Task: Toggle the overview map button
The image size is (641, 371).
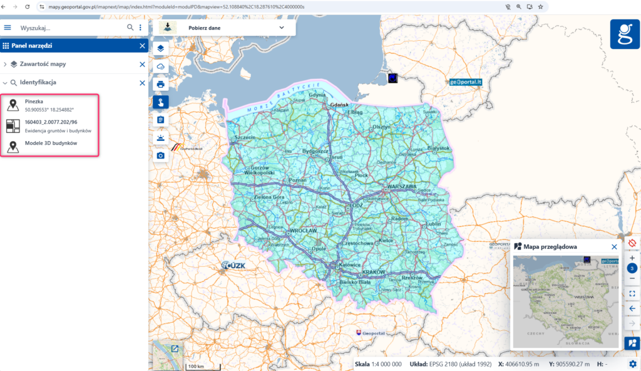Action: click(x=632, y=343)
